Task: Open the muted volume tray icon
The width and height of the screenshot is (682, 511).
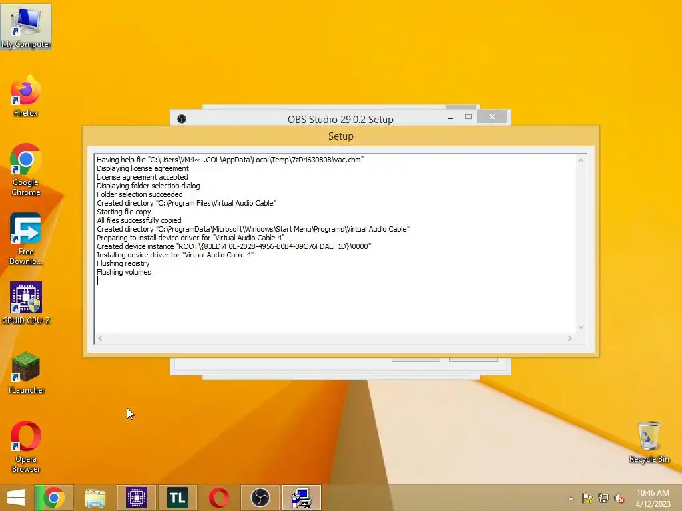Action: click(x=619, y=498)
